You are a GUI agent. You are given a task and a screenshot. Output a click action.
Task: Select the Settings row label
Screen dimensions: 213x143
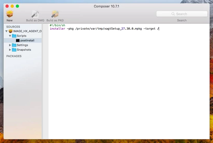pos(22,45)
